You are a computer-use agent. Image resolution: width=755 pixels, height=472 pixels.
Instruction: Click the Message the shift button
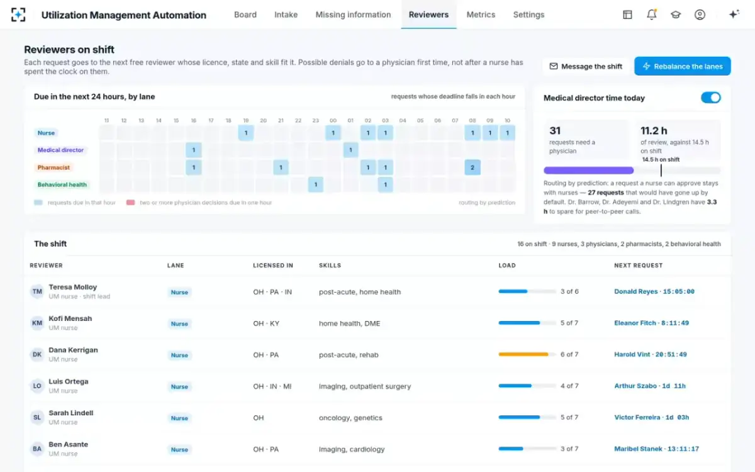586,66
